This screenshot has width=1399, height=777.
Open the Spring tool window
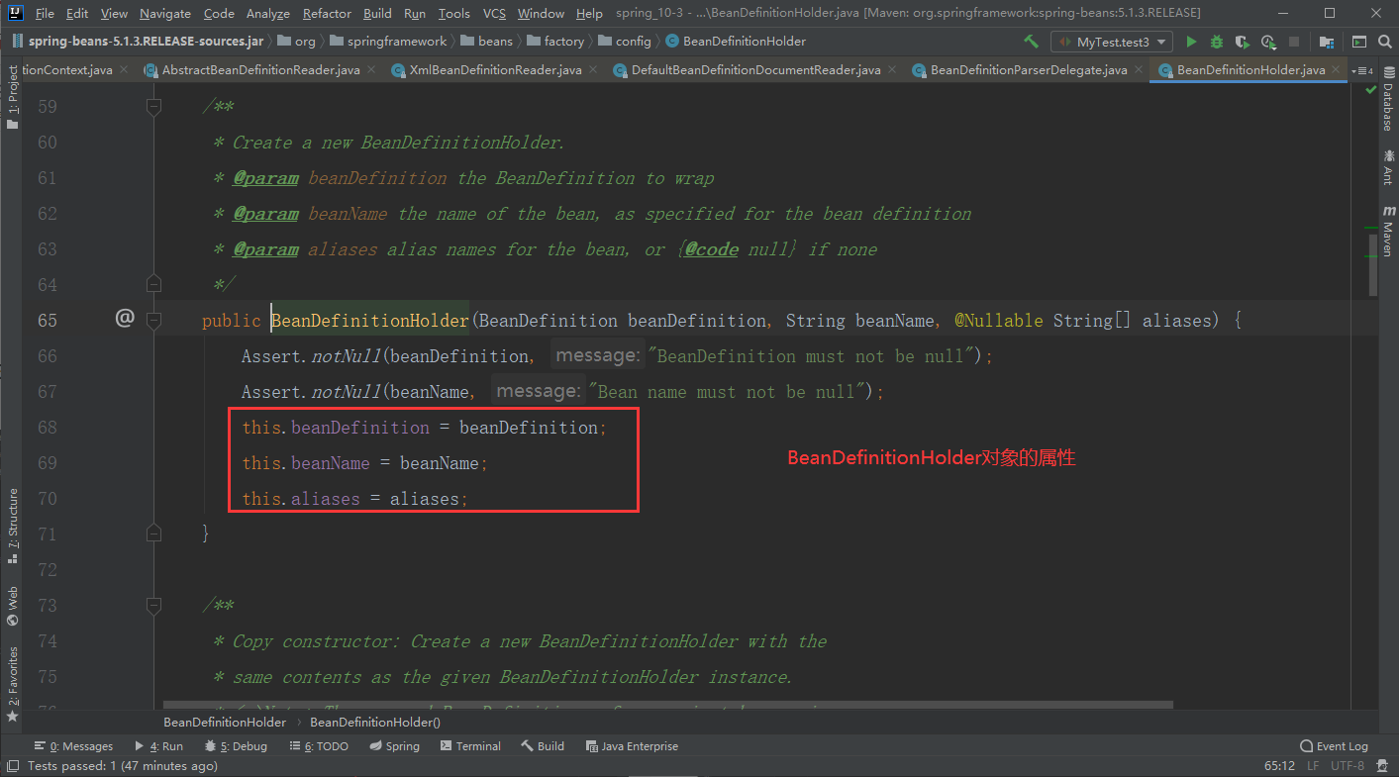[x=394, y=746]
